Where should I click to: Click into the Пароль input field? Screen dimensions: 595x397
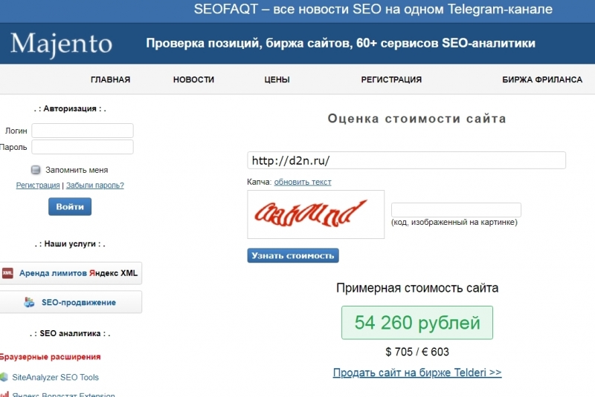click(x=83, y=147)
